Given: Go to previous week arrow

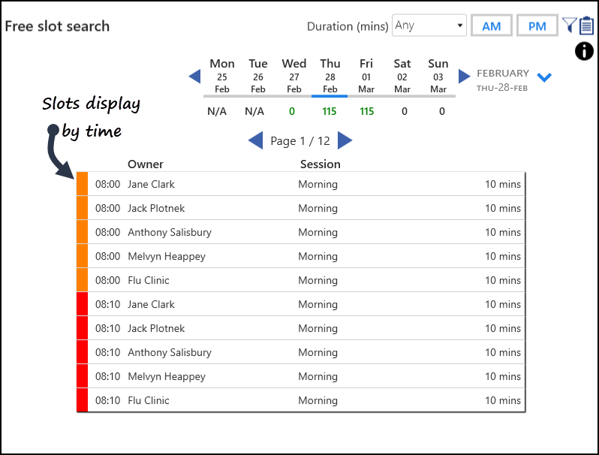Looking at the screenshot, I should (x=194, y=76).
